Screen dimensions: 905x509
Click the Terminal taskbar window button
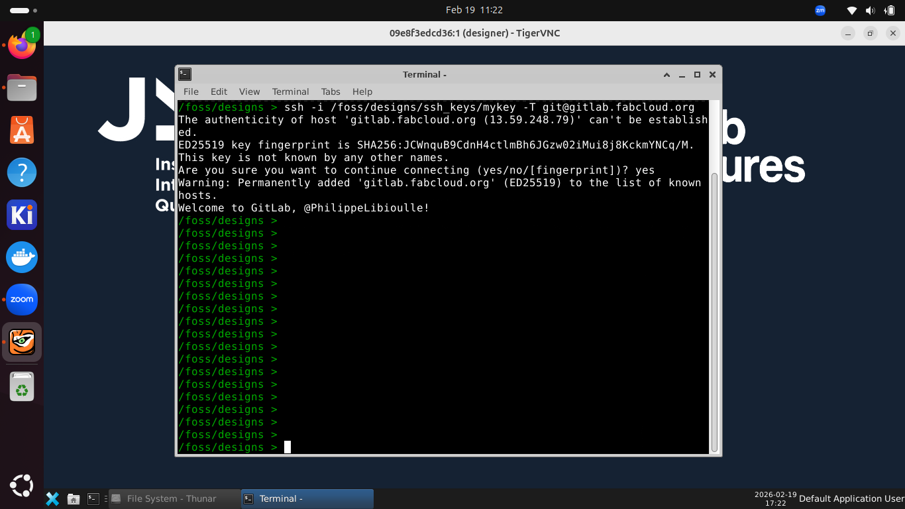point(307,498)
